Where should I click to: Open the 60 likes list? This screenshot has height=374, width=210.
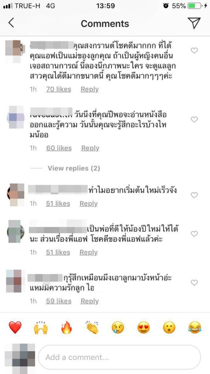click(59, 148)
